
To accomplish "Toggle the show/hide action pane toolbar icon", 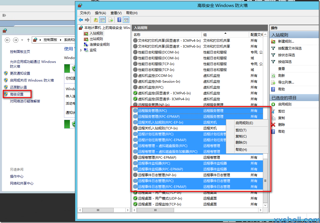I will pyautogui.click(x=126, y=20).
